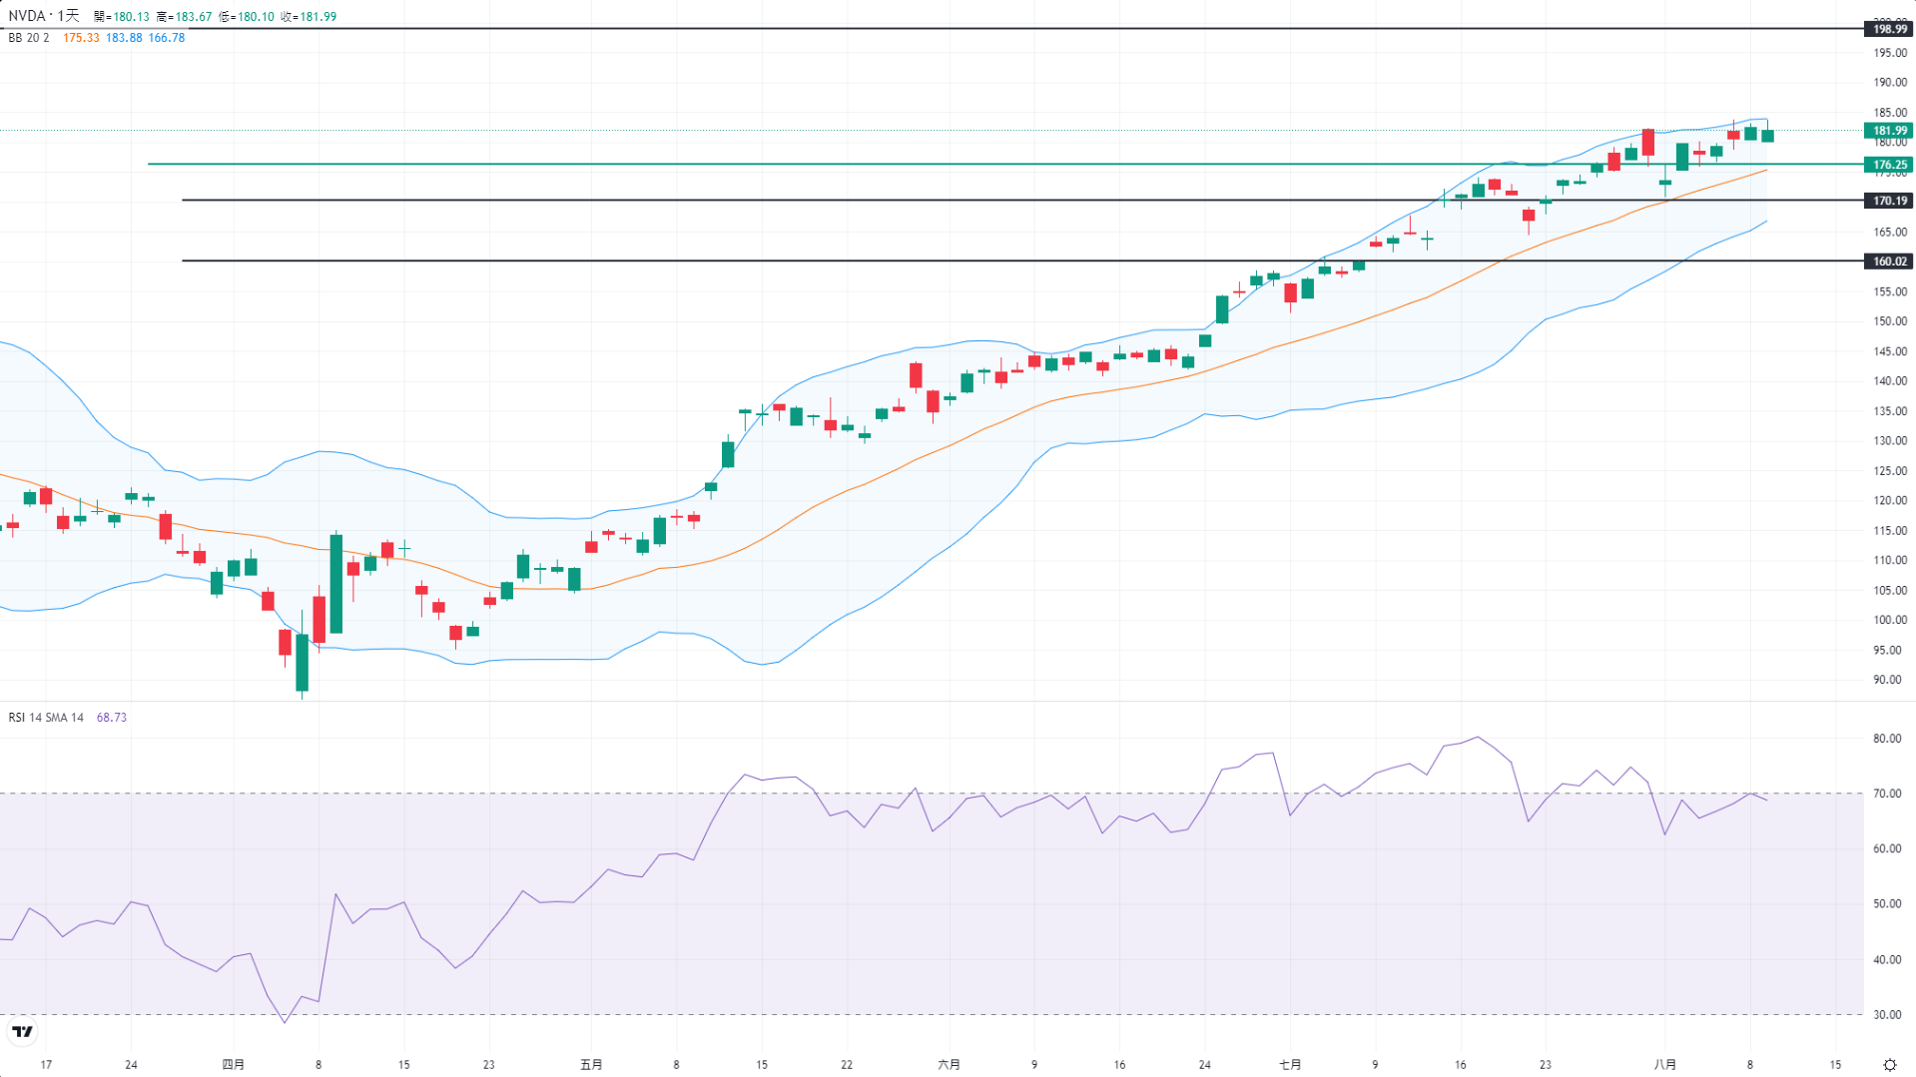Select the green 176.25 price label

click(x=1889, y=165)
